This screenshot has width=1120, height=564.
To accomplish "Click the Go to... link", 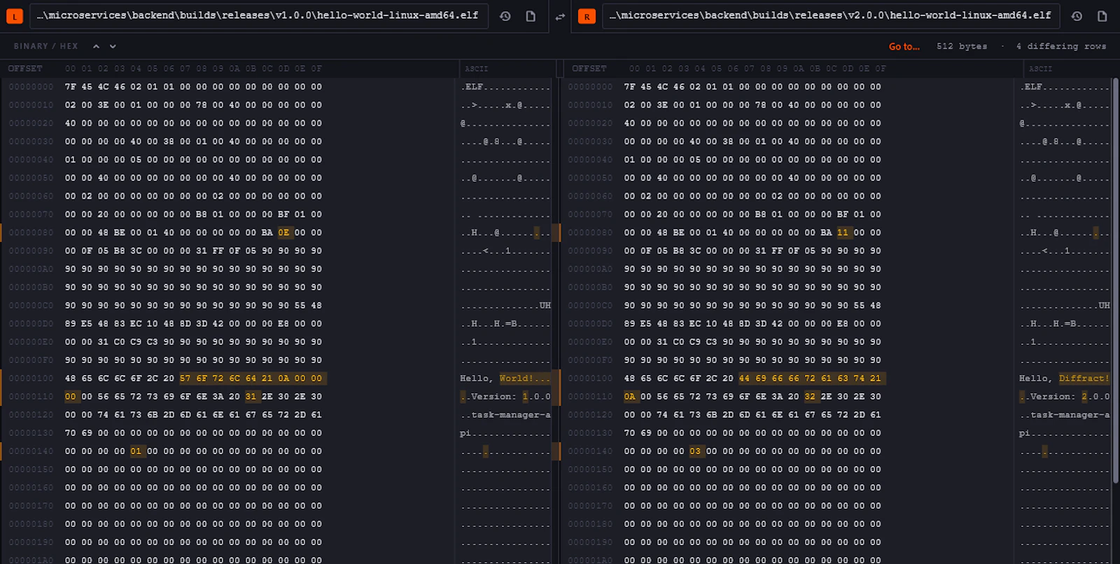I will (904, 46).
